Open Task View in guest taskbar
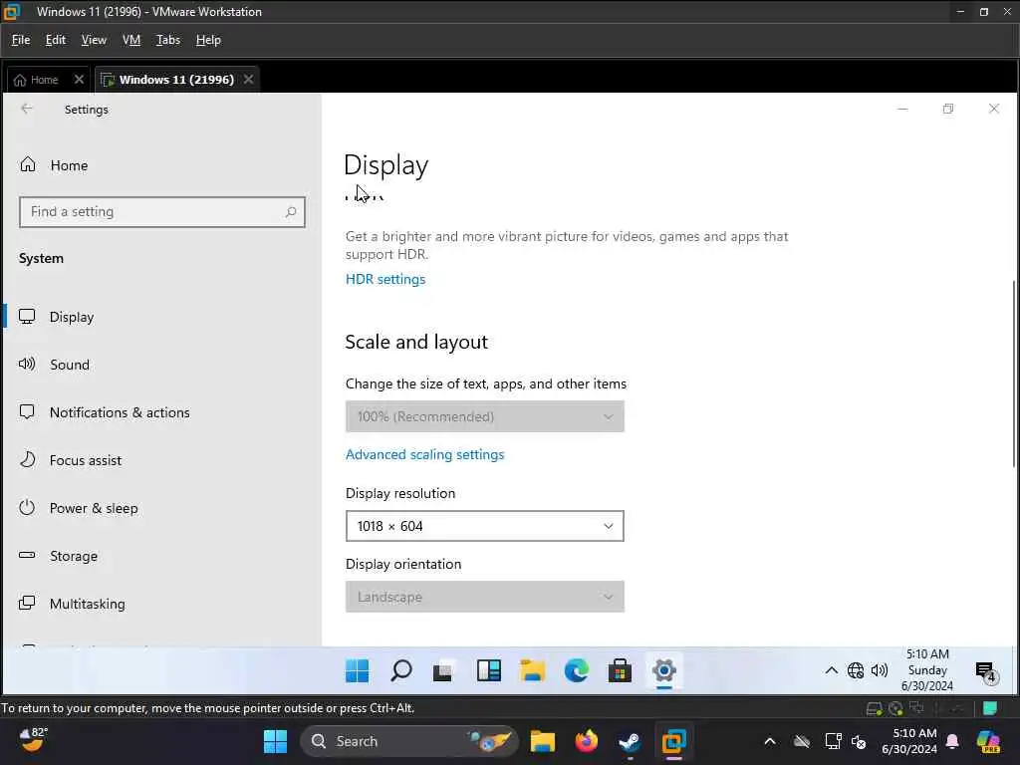This screenshot has height=765, width=1020. [443, 670]
